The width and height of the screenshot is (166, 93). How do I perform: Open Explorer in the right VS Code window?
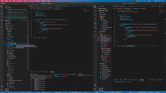pyautogui.click(x=95, y=6)
